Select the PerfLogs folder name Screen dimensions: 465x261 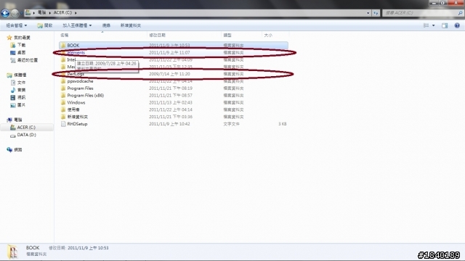tap(76, 74)
